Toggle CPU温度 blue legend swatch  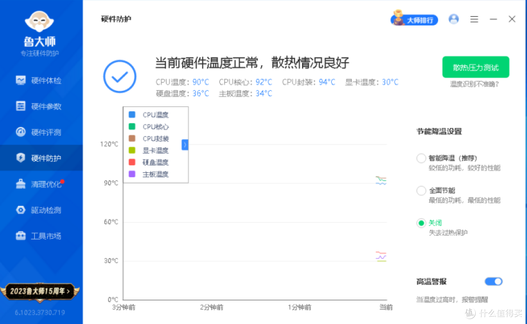click(x=132, y=115)
